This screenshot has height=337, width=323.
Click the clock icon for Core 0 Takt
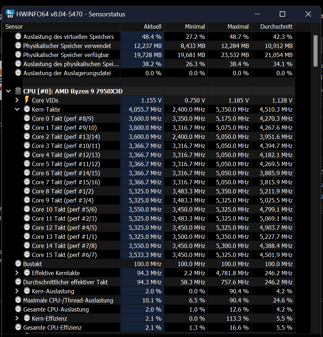tap(27, 118)
